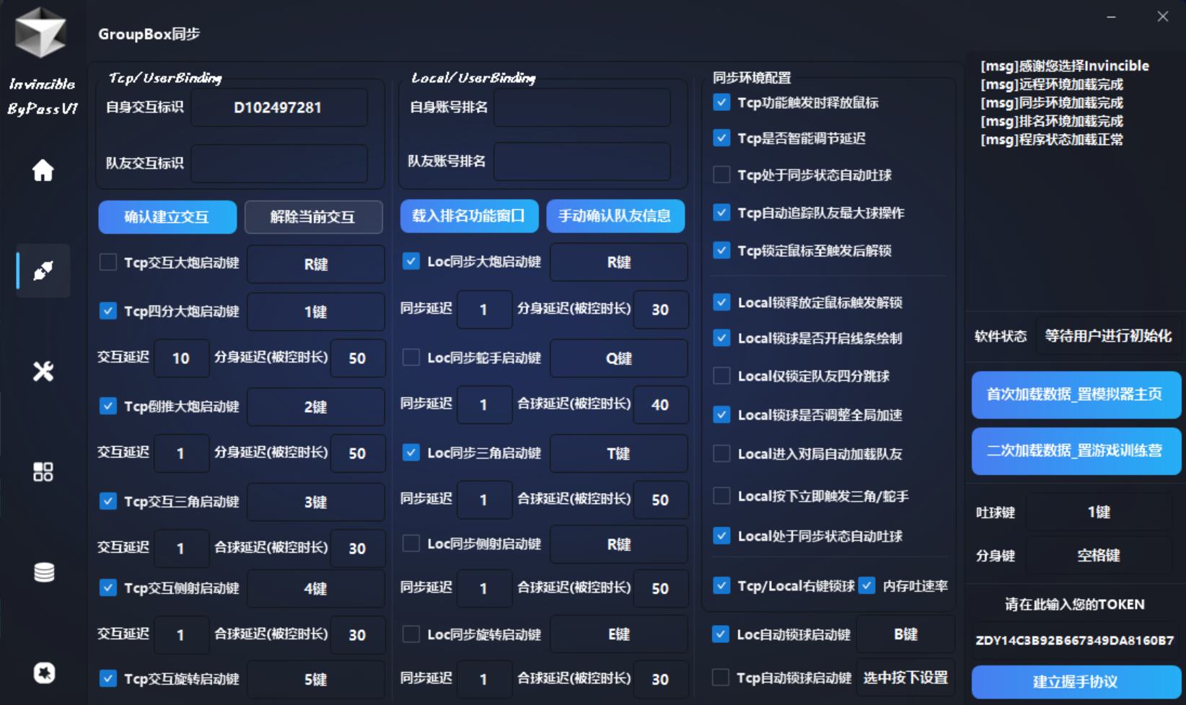Toggle Tcp/Local右键锁球 checkbox

click(x=721, y=585)
